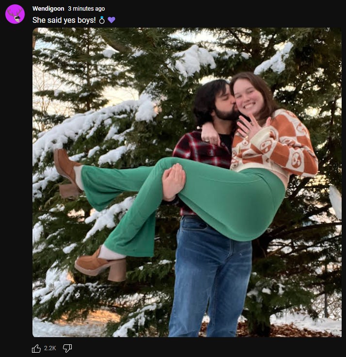Click the lower tan platform shoe in the photo
Screen dimensions: 346x357
click(x=101, y=265)
